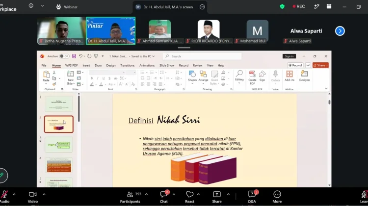Image resolution: width=368 pixels, height=206 pixels.
Task: Open the Add-ins icon
Action: pos(289,76)
